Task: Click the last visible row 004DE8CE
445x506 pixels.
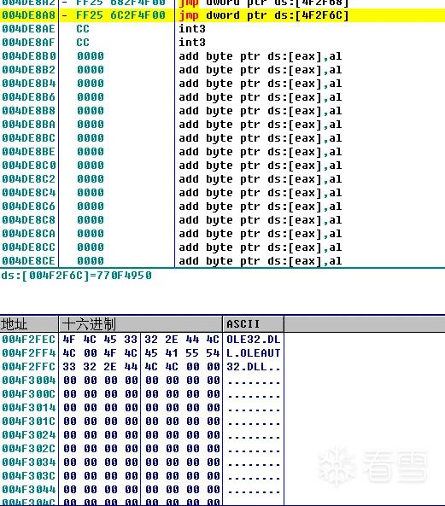Action: [222, 261]
